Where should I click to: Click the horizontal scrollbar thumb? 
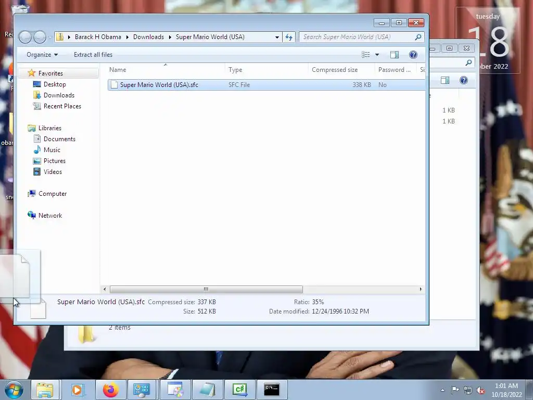pyautogui.click(x=206, y=289)
